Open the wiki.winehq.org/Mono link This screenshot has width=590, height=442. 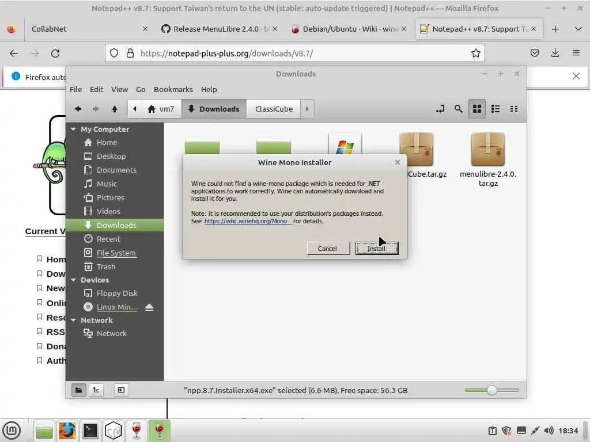247,221
